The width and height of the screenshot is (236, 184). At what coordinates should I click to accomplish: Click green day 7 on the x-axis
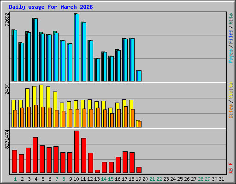pos(57,179)
